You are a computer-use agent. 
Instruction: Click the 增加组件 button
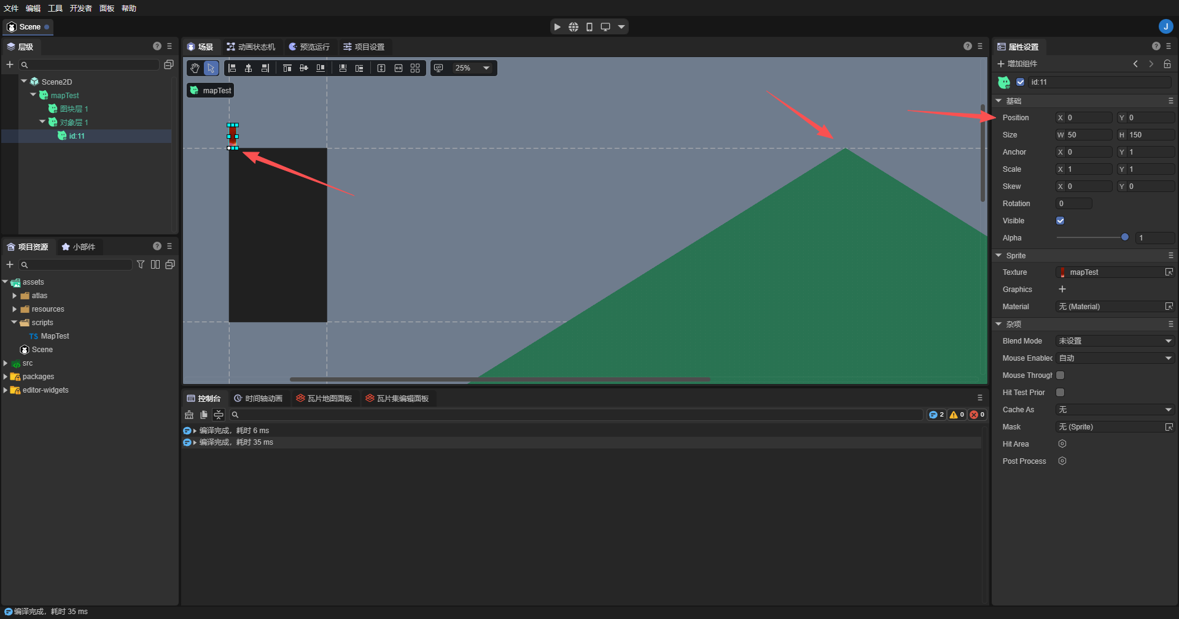[1018, 64]
